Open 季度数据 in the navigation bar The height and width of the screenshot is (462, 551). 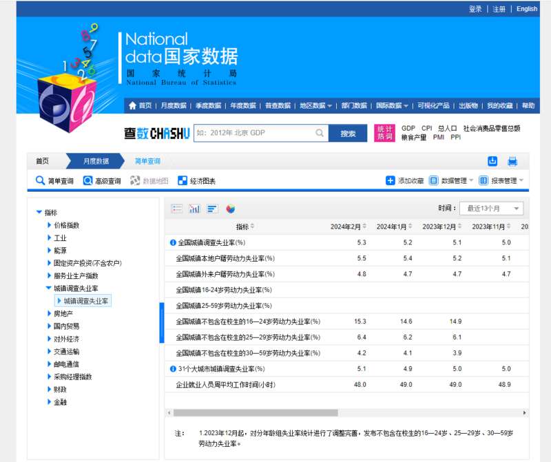tap(208, 105)
